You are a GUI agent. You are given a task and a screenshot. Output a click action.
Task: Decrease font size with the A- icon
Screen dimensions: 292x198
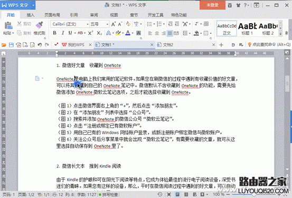(x=120, y=24)
